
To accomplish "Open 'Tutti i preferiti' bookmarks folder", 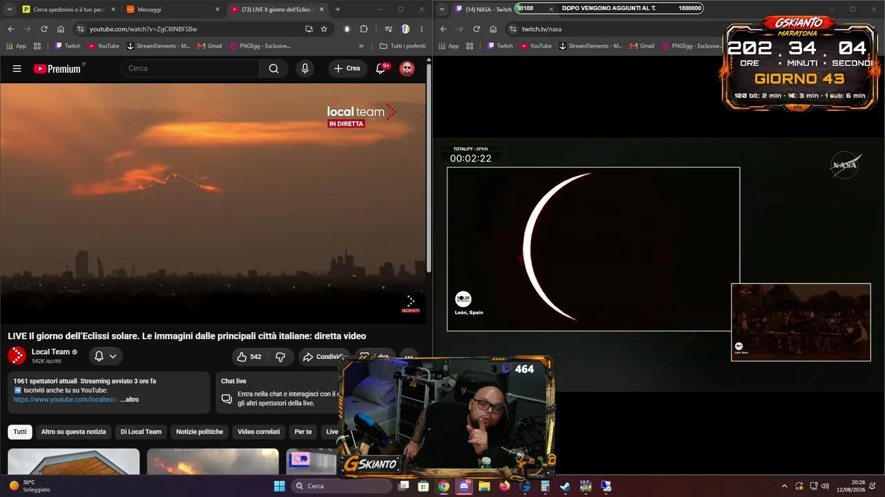I will coord(403,46).
